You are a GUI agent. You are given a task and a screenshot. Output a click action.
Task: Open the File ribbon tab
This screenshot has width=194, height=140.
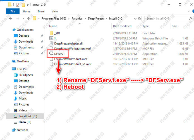(13, 11)
